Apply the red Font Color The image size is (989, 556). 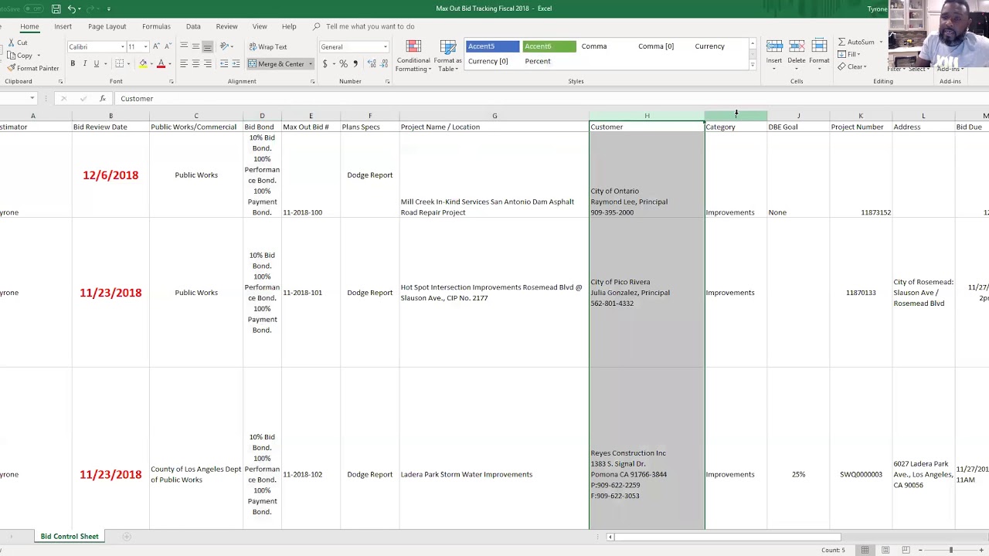[161, 63]
